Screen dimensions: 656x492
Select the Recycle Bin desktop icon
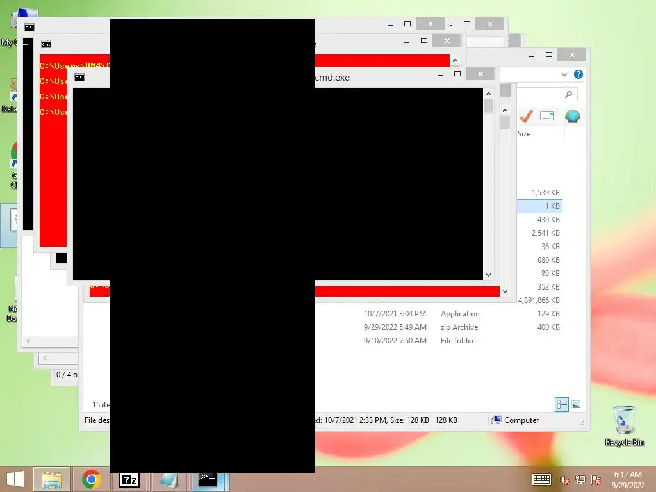(624, 425)
